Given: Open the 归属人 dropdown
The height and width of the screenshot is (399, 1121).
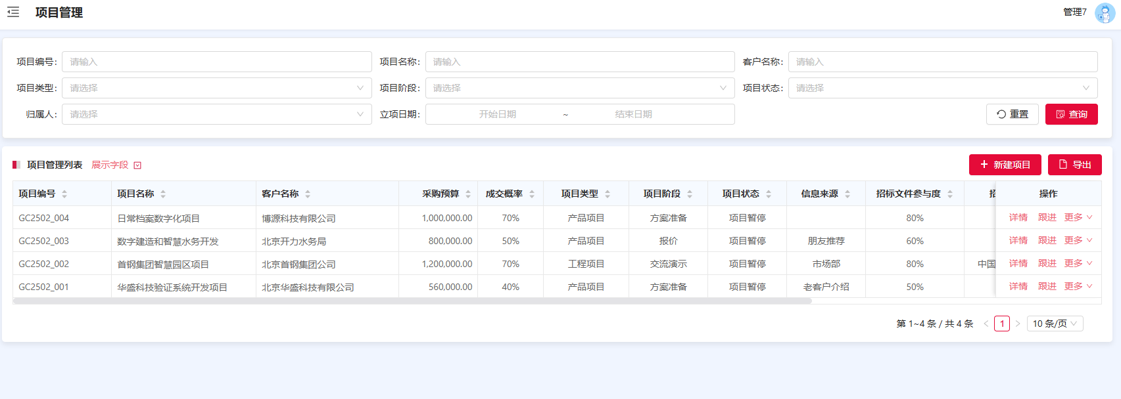Looking at the screenshot, I should pos(216,114).
